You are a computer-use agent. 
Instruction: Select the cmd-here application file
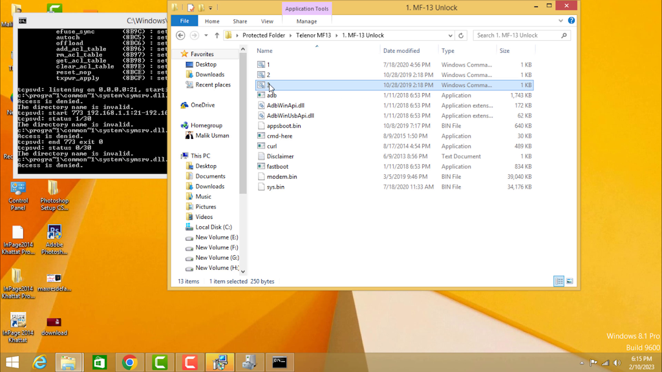[279, 136]
